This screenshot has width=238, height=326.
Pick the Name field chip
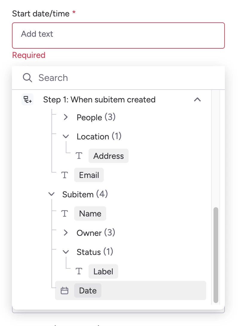tap(90, 214)
